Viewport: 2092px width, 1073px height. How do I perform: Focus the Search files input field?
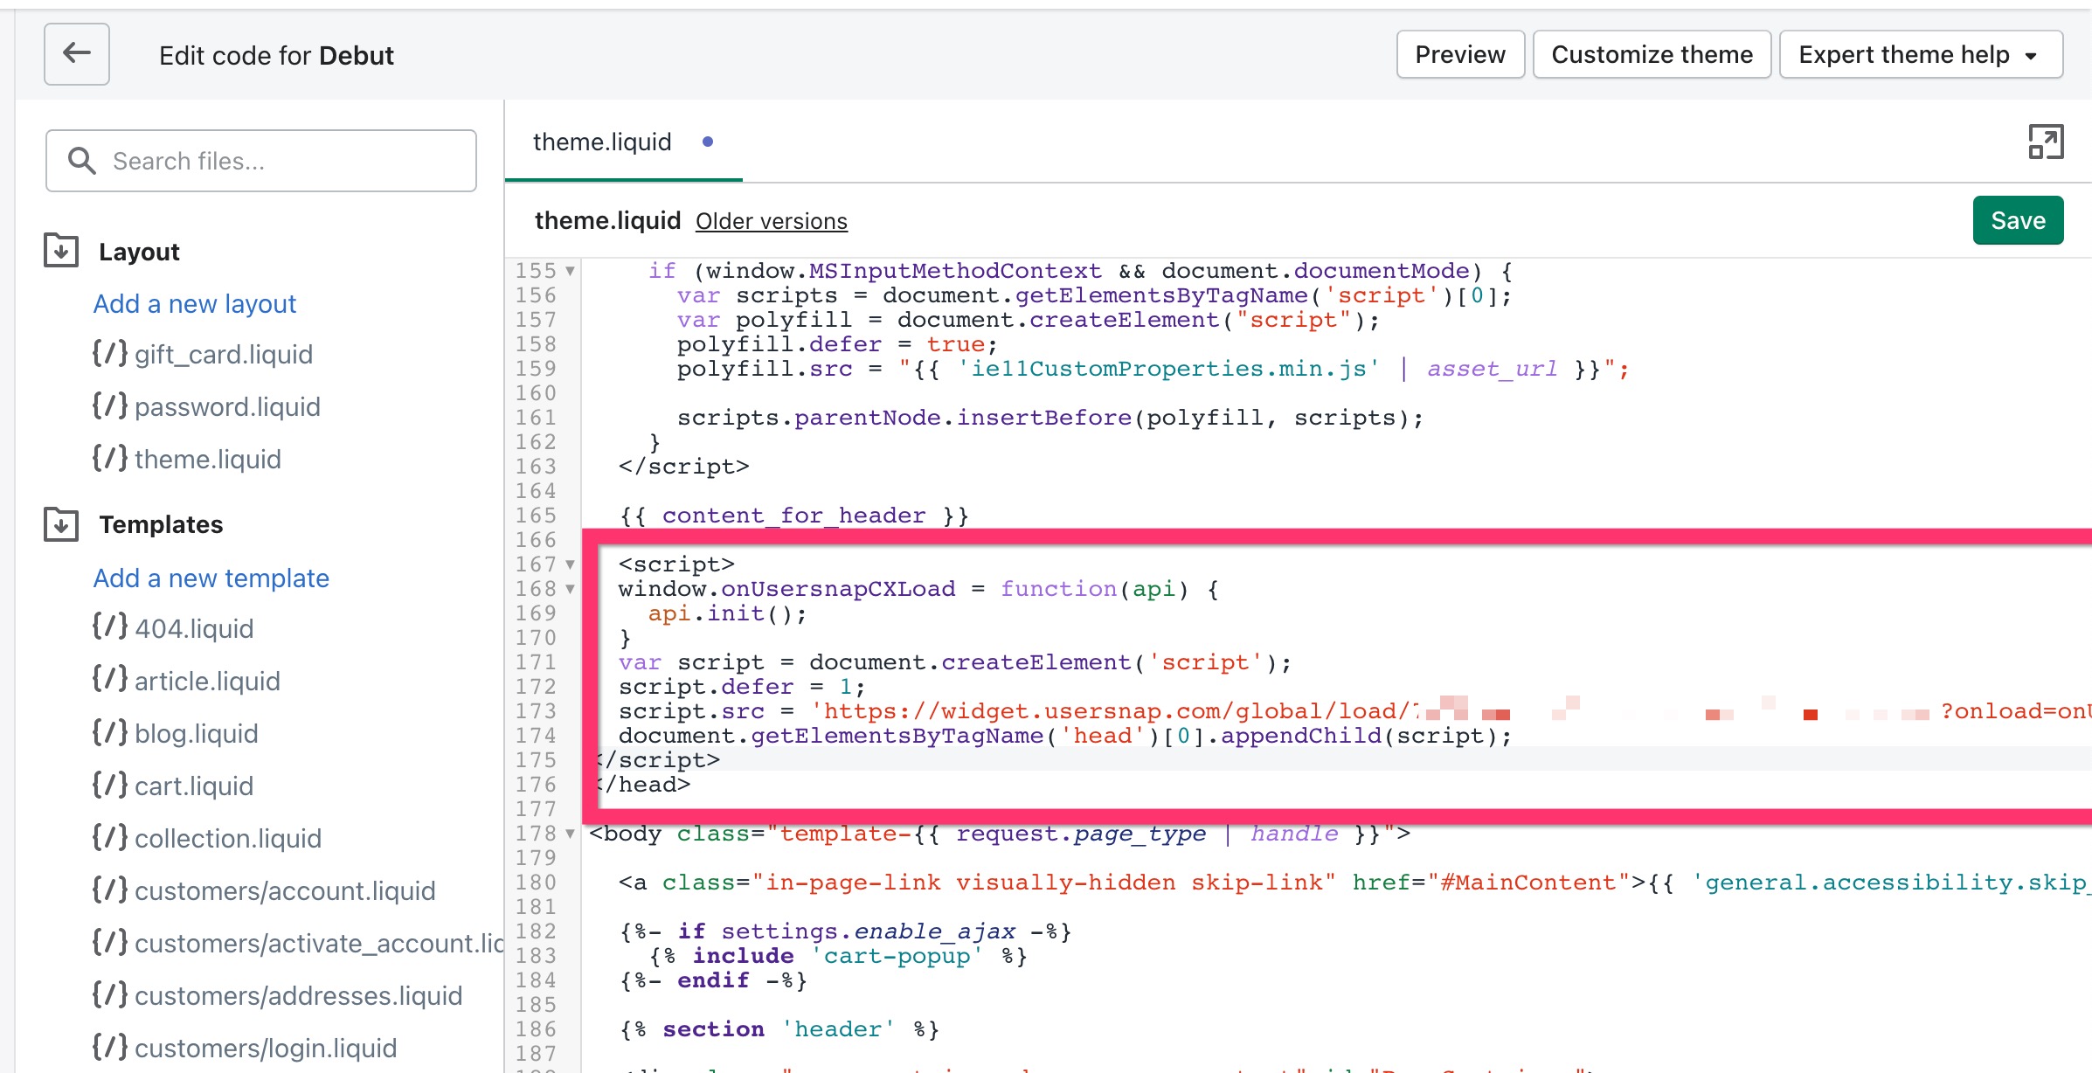280,161
